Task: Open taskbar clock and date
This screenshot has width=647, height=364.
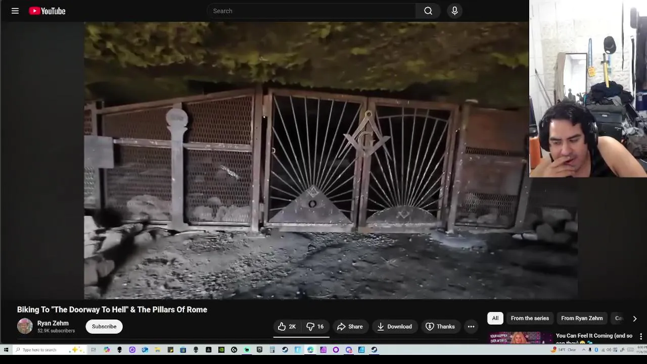Action: [x=642, y=349]
